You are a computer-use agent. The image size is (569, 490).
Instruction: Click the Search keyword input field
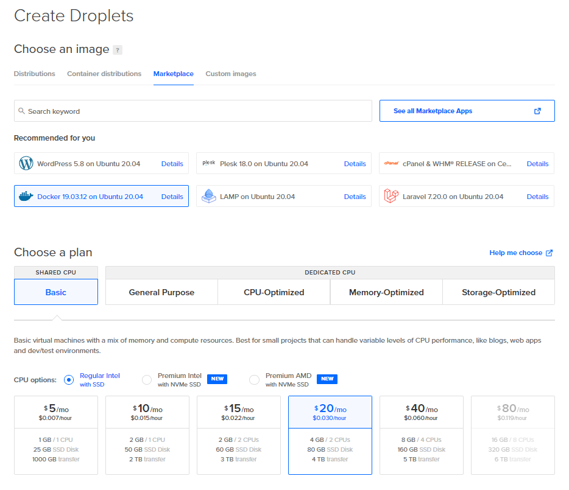click(193, 111)
